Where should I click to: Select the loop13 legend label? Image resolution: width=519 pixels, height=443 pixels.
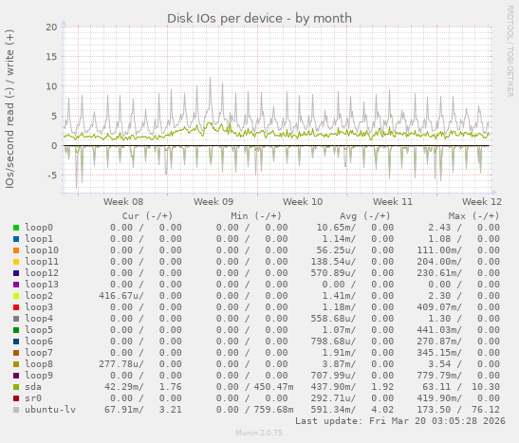point(42,285)
